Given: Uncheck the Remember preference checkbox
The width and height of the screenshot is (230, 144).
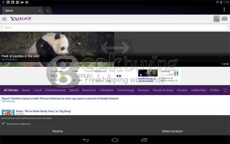Looking at the screenshot, I should tap(3, 124).
